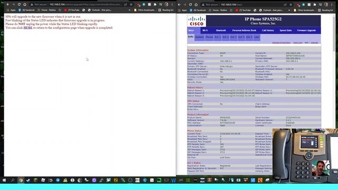Image resolution: width=338 pixels, height=190 pixels.
Task: Open Facebook bookmark in left browser
Action: click(26, 10)
